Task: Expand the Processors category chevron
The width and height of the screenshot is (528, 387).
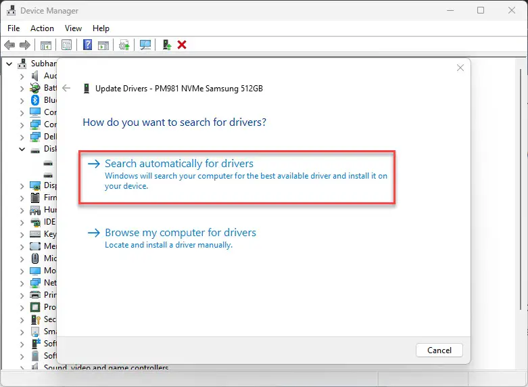Action: point(22,307)
